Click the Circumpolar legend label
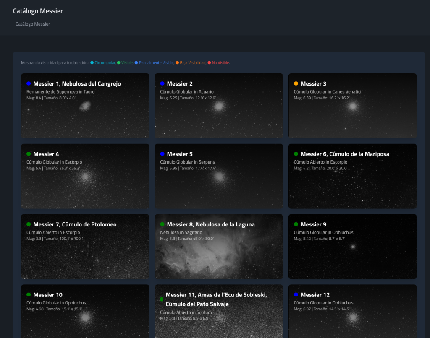430x338 pixels. click(x=105, y=63)
